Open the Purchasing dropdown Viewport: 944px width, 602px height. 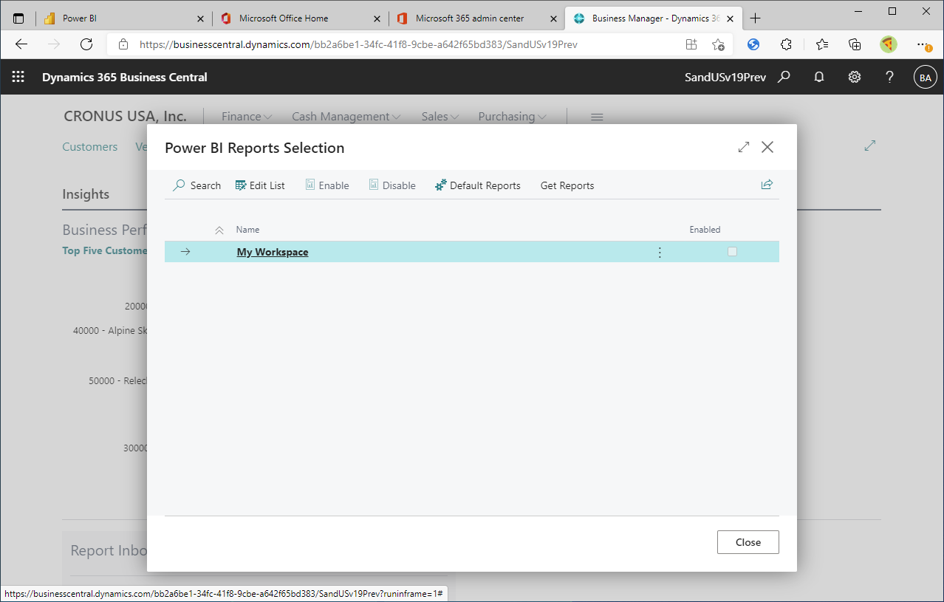511,116
